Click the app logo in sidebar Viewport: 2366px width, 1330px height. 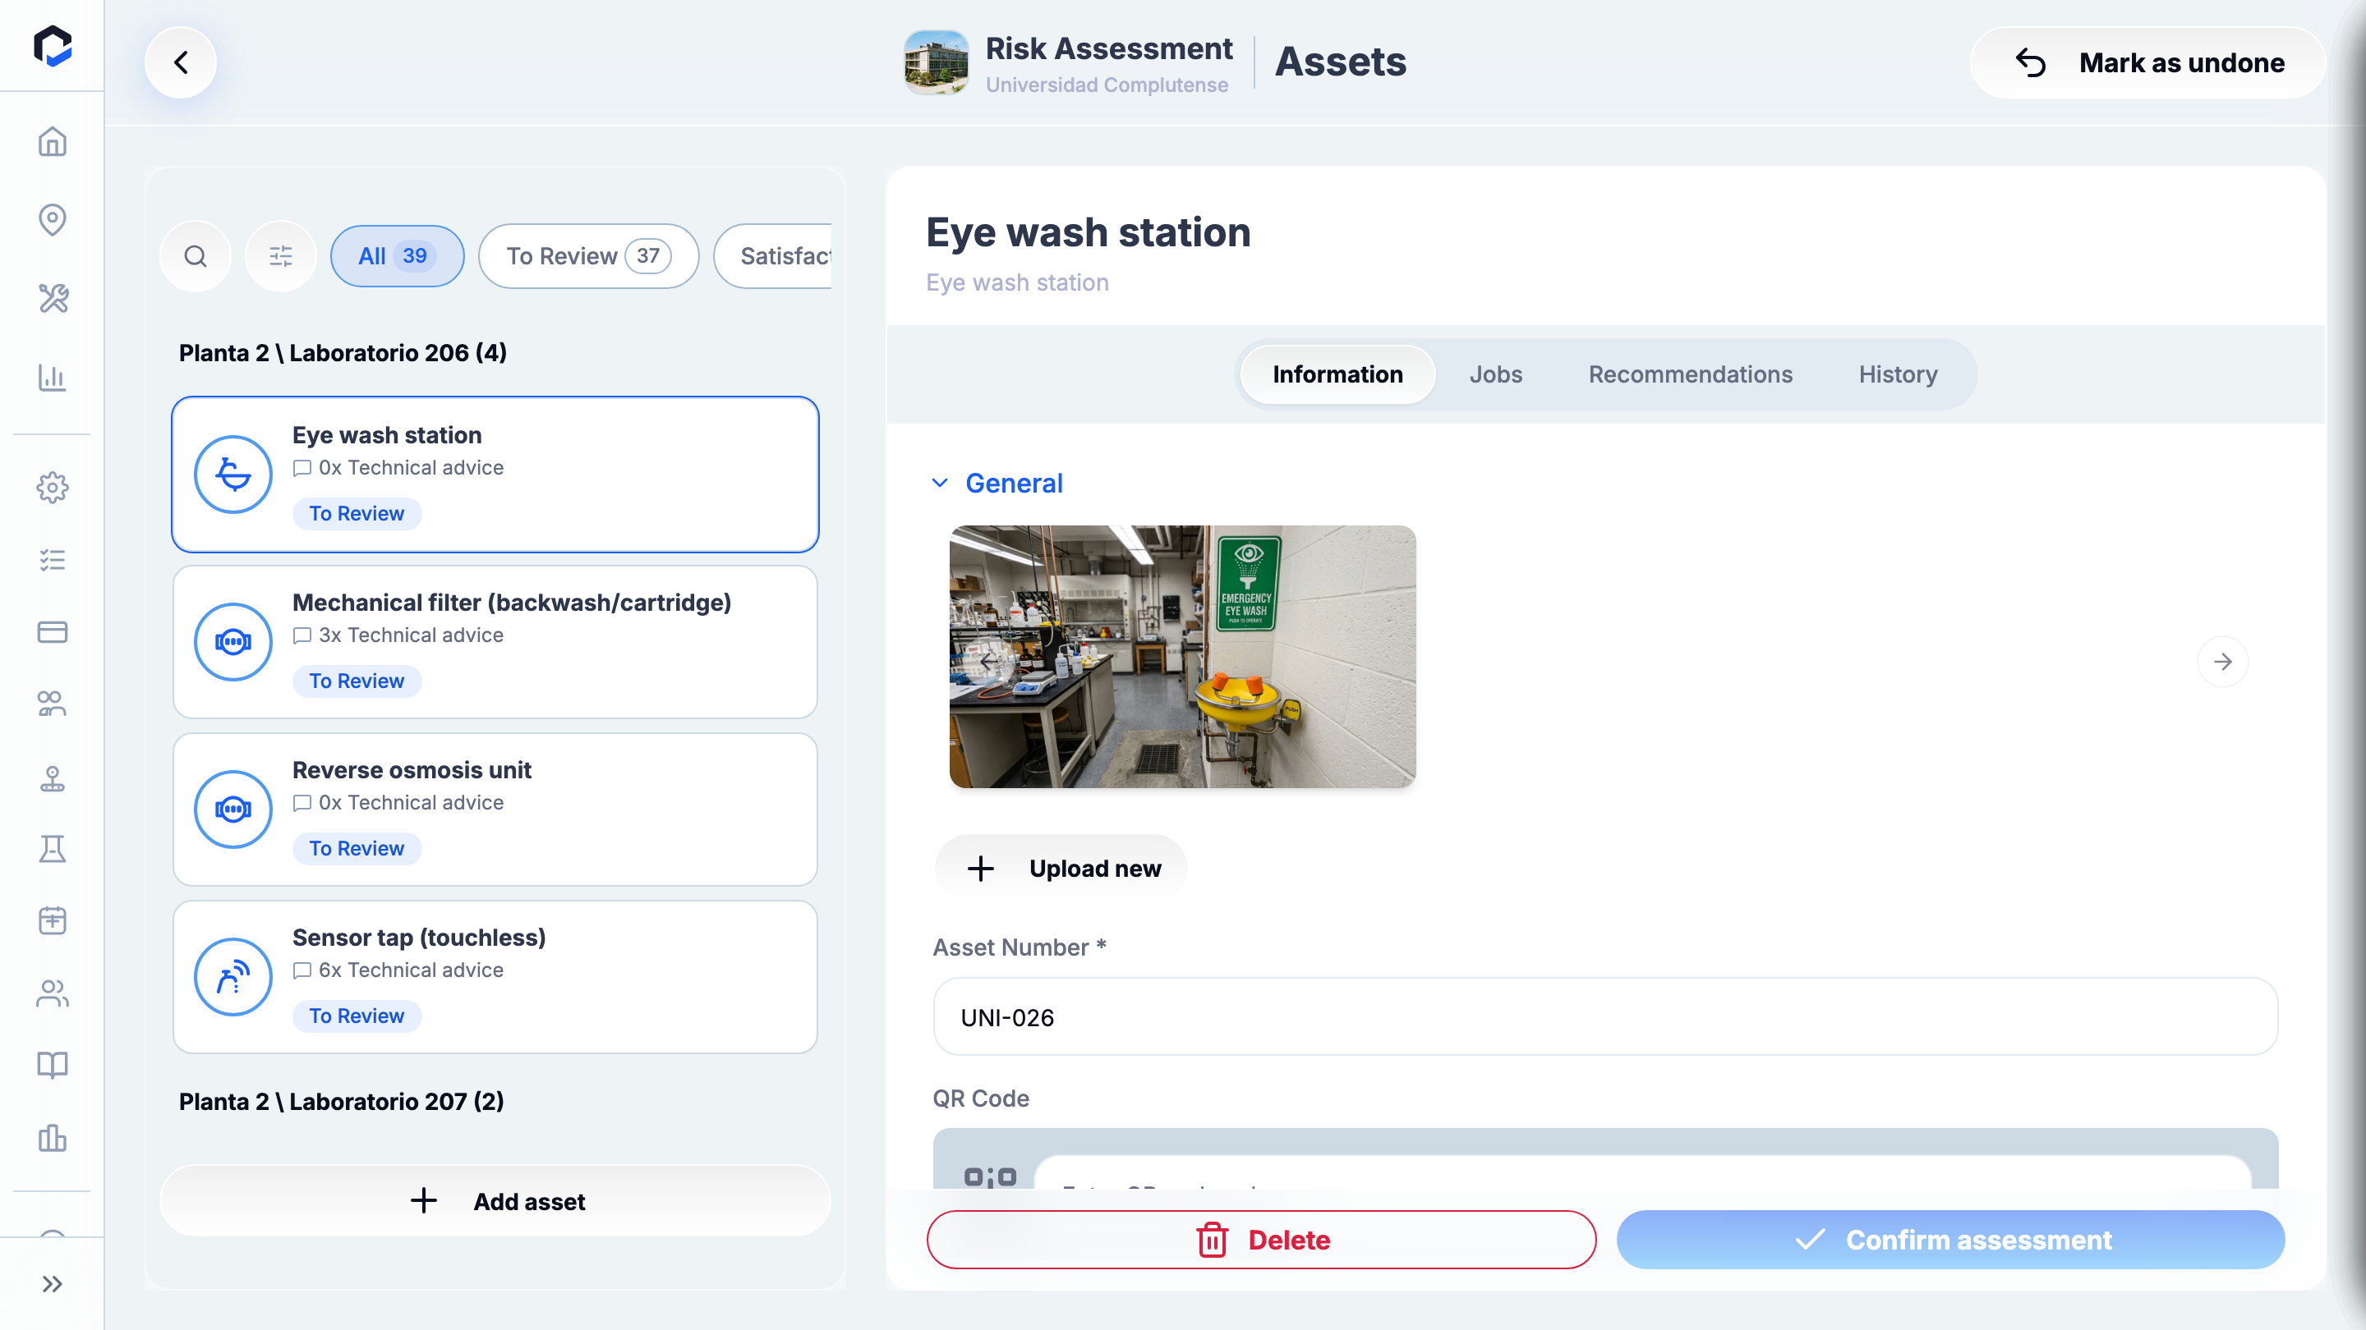(53, 46)
